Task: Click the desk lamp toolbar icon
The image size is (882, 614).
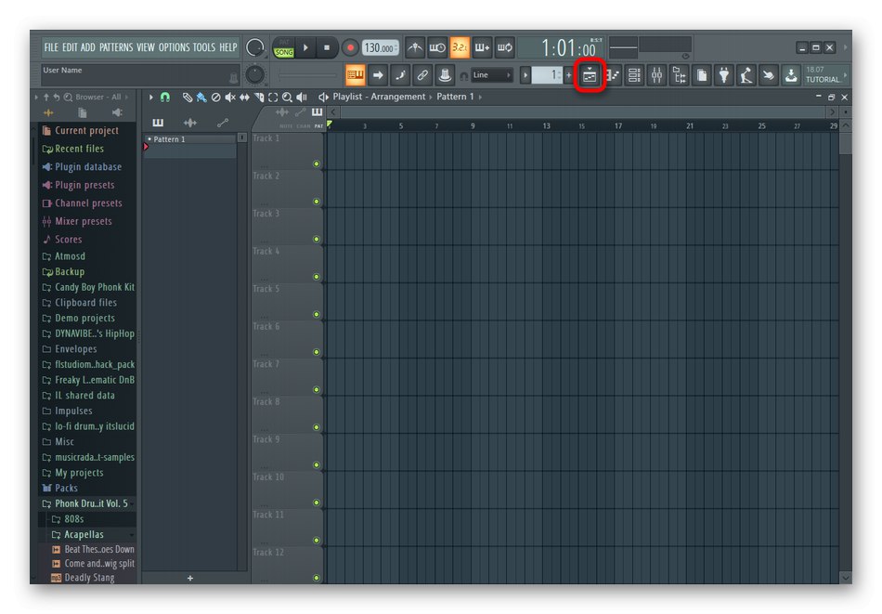Action: coord(746,75)
